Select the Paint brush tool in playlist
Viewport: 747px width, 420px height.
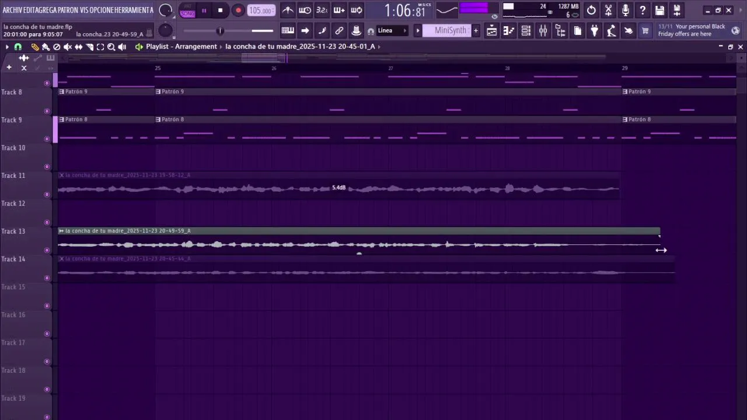46,47
